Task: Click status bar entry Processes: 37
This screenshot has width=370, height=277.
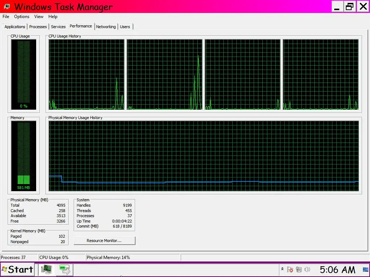Action: (x=13, y=258)
